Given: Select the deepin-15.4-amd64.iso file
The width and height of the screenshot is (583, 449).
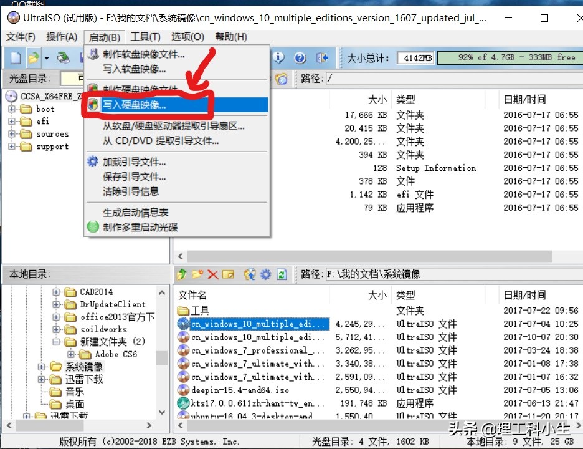Looking at the screenshot, I should pos(237,390).
